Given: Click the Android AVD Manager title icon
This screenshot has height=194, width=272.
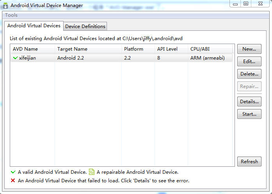Looking at the screenshot, I should tap(5, 5).
